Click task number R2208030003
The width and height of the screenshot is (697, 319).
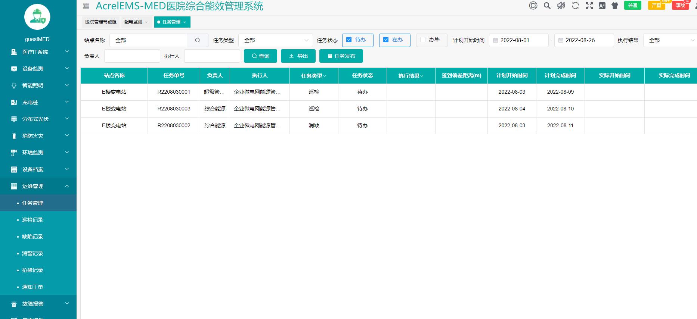174,109
